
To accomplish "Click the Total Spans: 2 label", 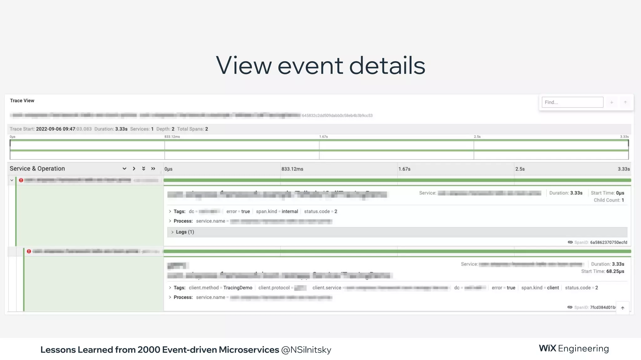I will [192, 129].
